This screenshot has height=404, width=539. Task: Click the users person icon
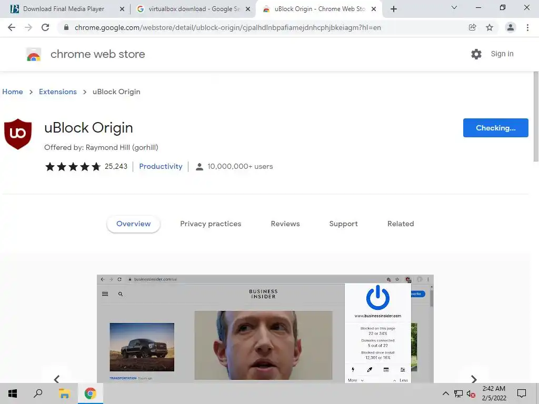[199, 167]
